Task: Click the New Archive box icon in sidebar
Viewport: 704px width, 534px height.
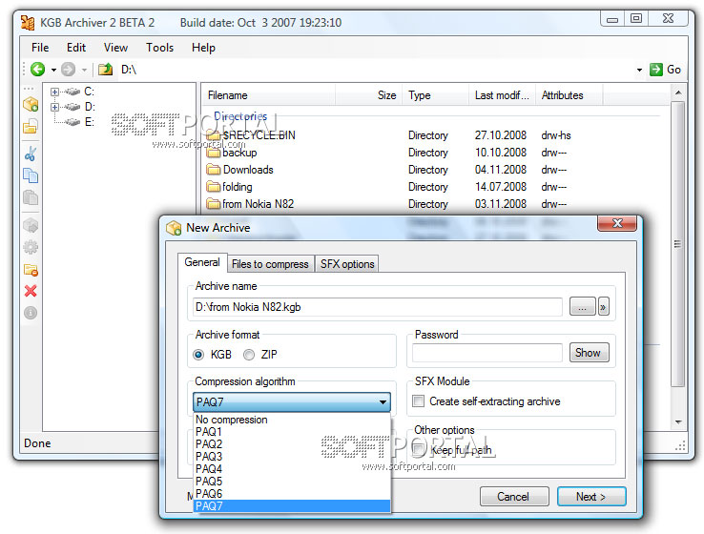Action: (31, 105)
